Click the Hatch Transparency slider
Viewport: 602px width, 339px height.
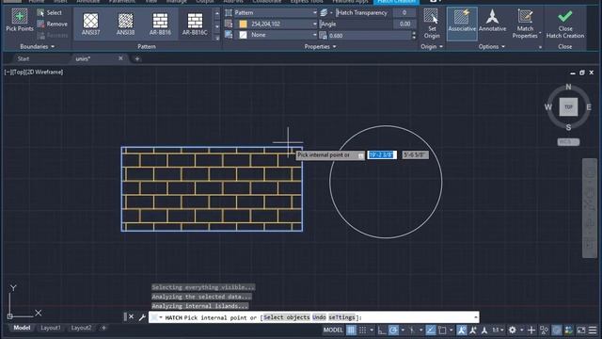coord(364,12)
